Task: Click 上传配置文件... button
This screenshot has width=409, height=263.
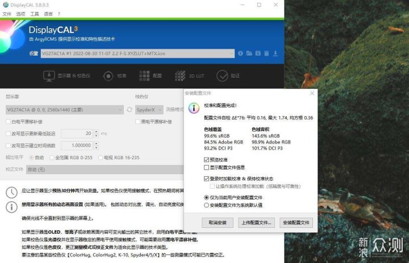Action: pos(256,223)
